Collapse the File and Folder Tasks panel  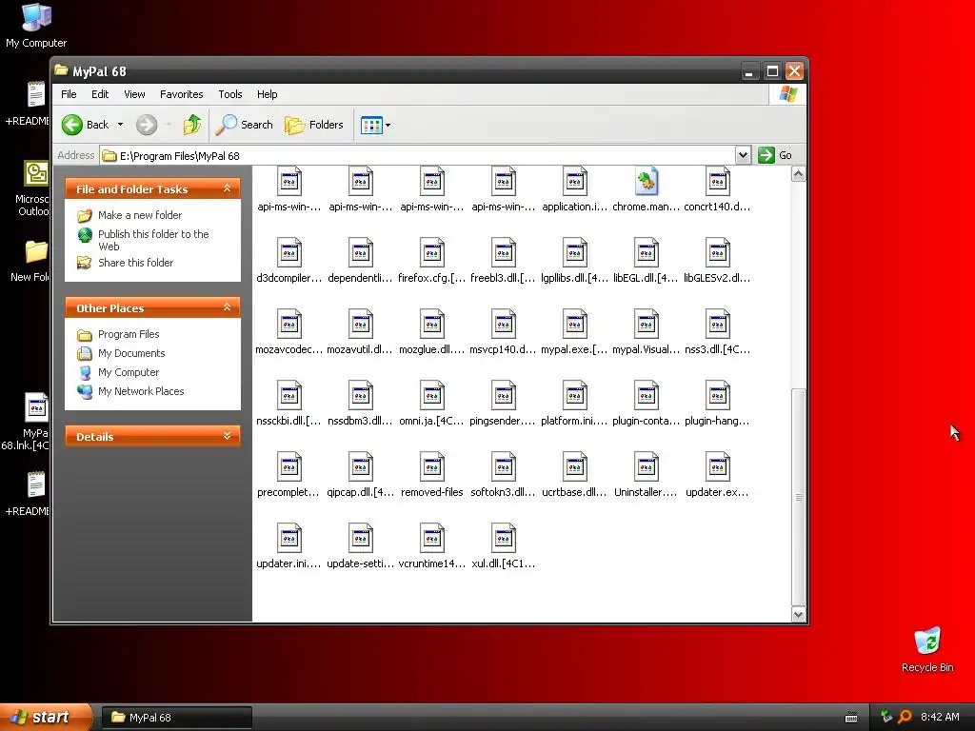coord(227,188)
